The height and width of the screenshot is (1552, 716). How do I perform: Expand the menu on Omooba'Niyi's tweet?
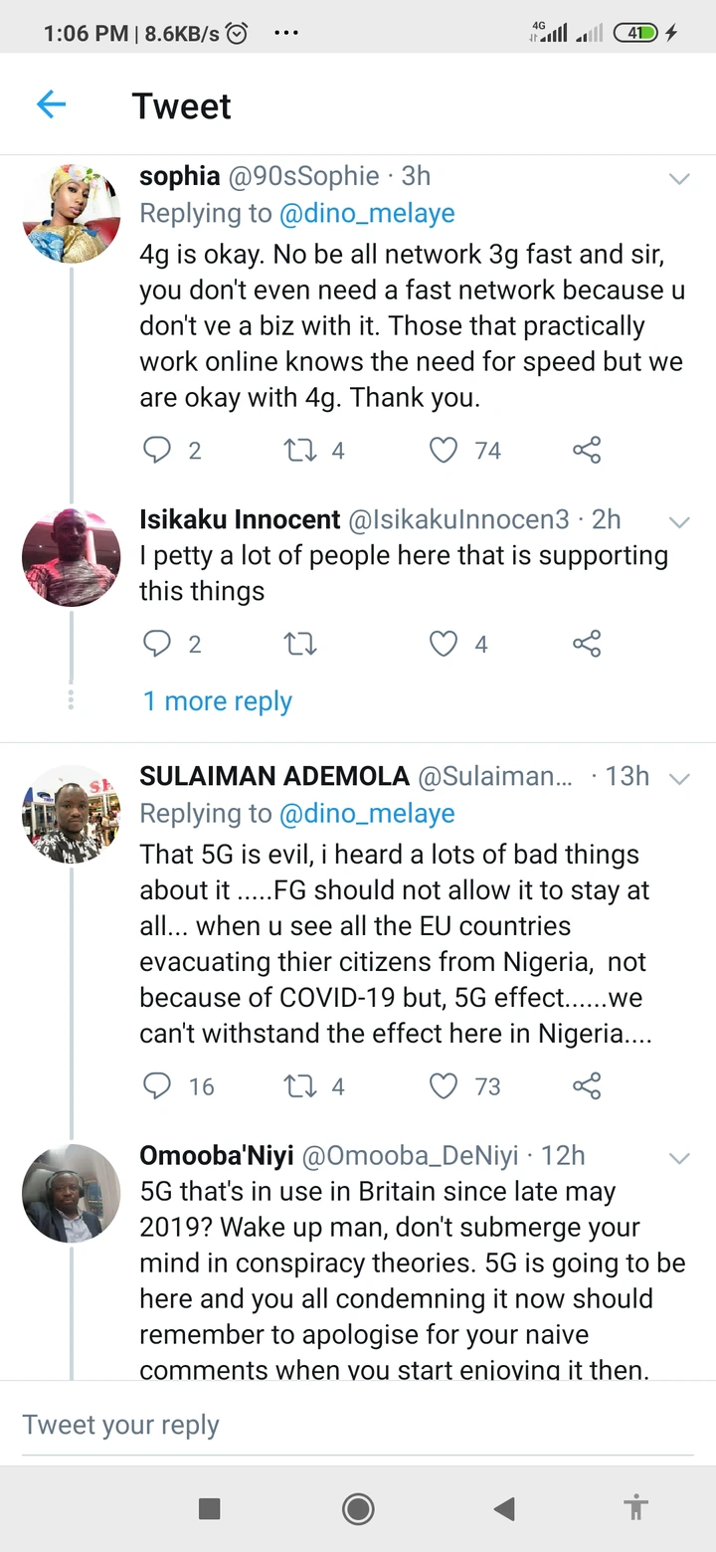coord(679,1157)
